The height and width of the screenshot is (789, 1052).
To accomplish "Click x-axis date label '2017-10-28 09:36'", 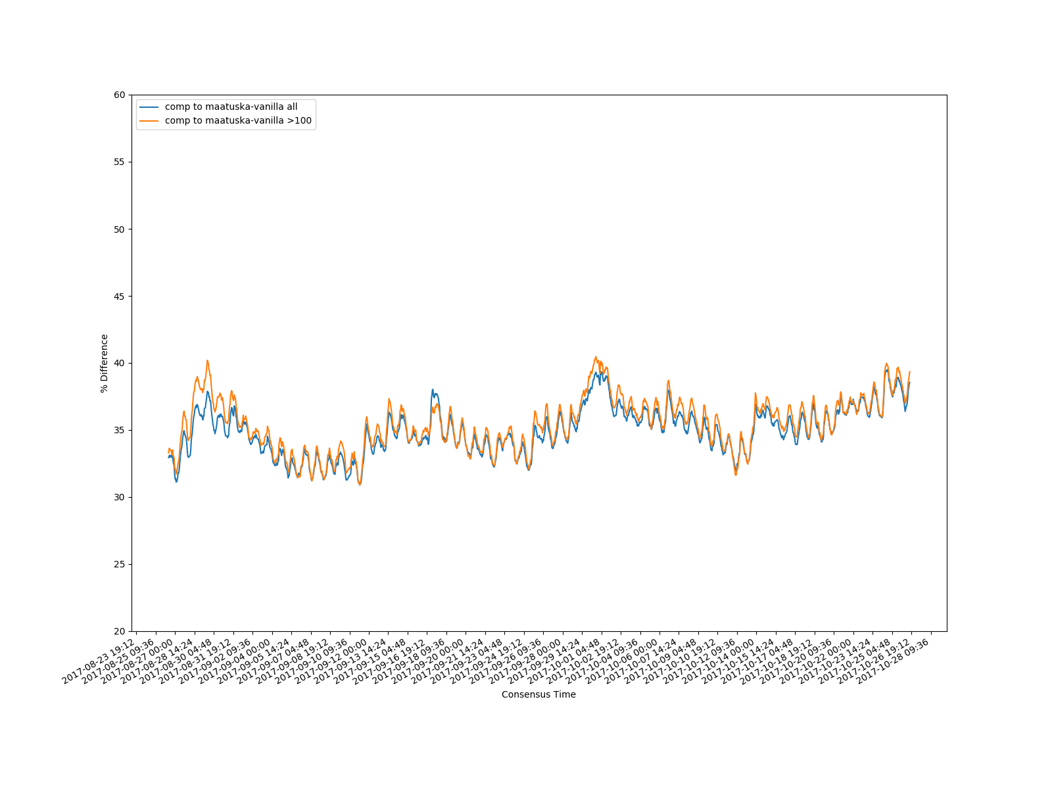I will click(x=894, y=660).
